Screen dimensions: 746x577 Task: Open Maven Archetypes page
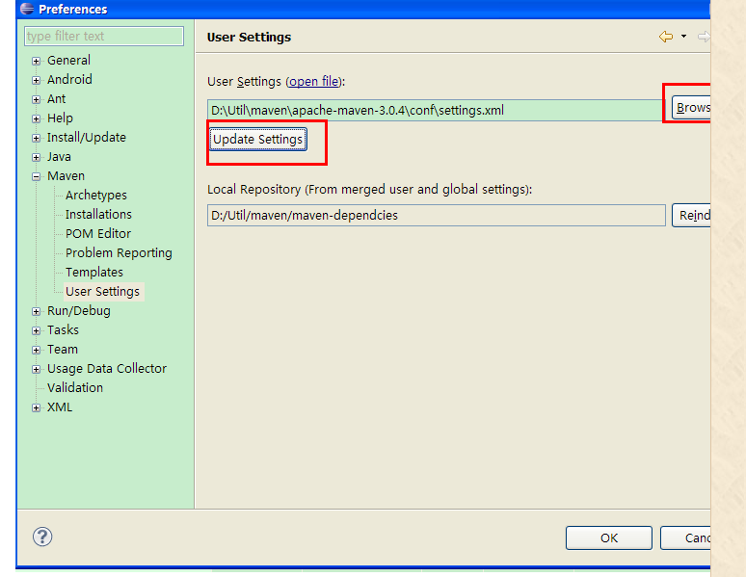pyautogui.click(x=96, y=195)
